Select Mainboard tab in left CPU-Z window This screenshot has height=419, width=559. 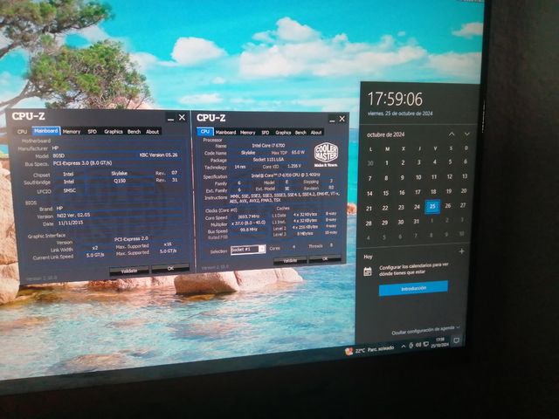click(x=46, y=131)
